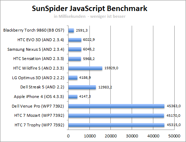Click the data value 15929,0
The height and width of the screenshot is (142, 186).
point(111,68)
